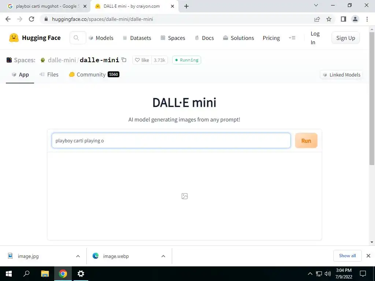Close the downloads bar
Viewport: 375px width, 281px height.
click(368, 256)
